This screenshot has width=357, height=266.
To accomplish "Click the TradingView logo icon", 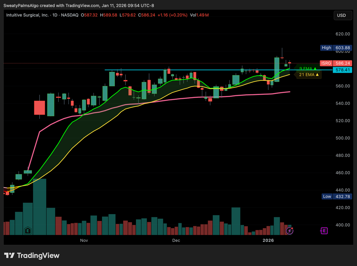I will (10, 256).
